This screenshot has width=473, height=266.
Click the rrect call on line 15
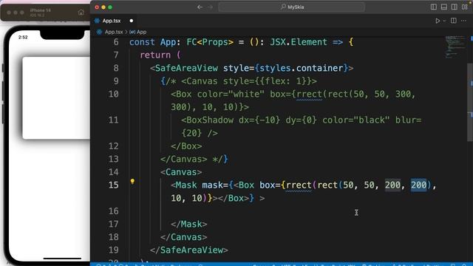point(299,185)
